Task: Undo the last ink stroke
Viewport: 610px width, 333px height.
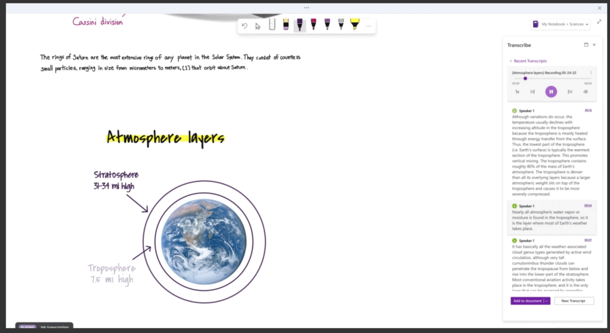Action: click(244, 26)
